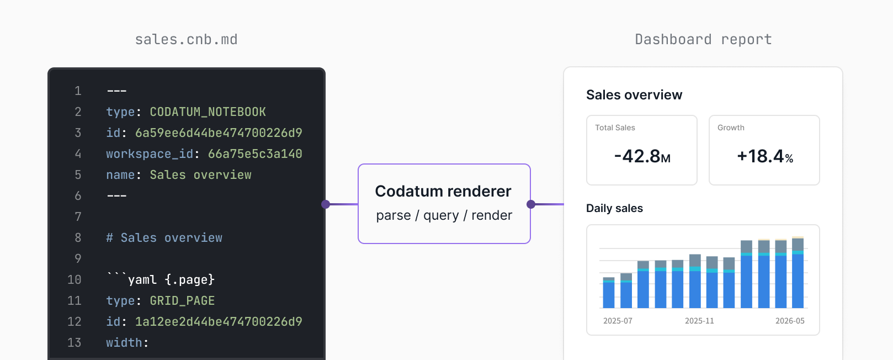893x360 pixels.
Task: Click the Daily sales section heading
Action: click(x=614, y=208)
